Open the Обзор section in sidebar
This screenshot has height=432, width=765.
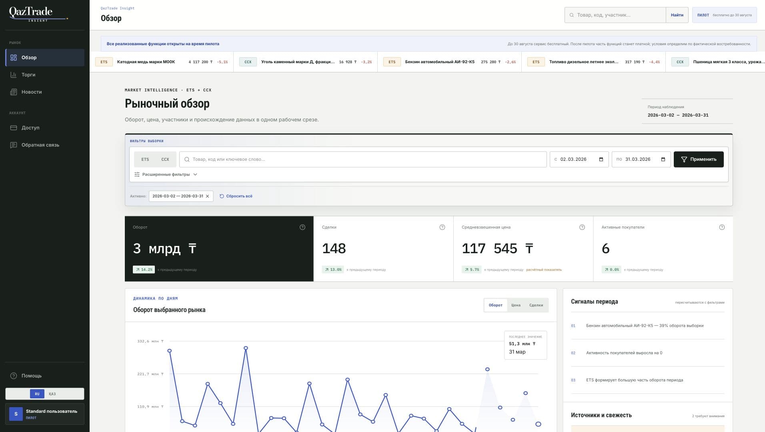45,58
